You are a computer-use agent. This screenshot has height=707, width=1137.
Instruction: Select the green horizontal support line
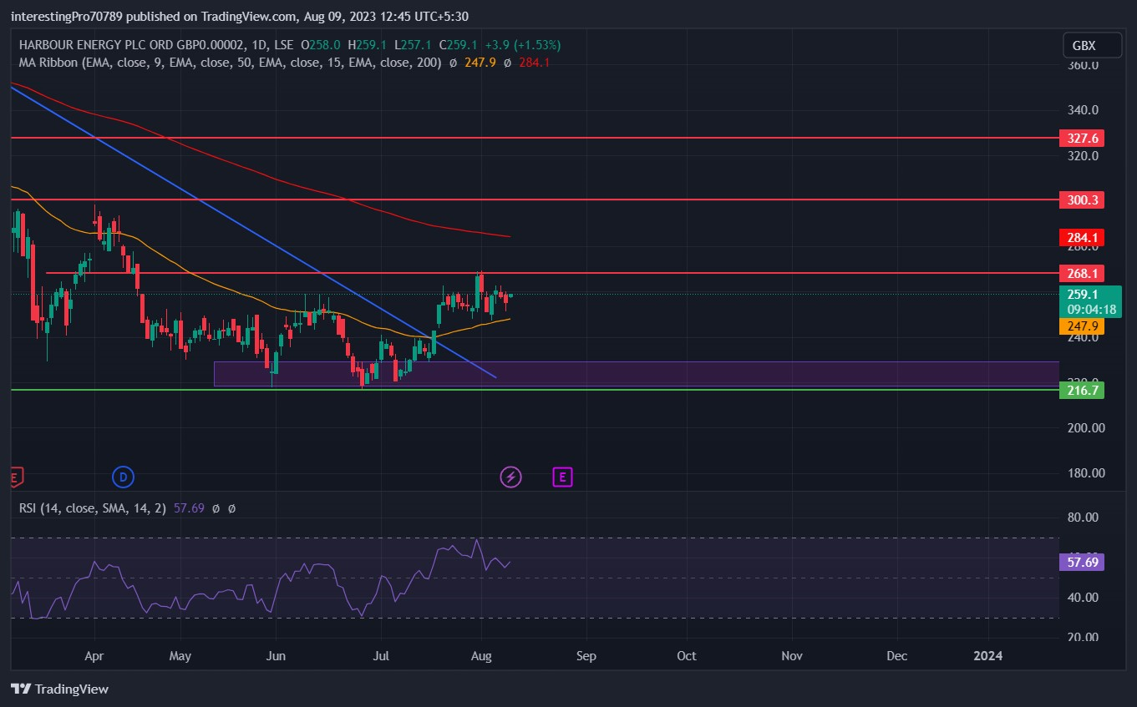click(535, 390)
